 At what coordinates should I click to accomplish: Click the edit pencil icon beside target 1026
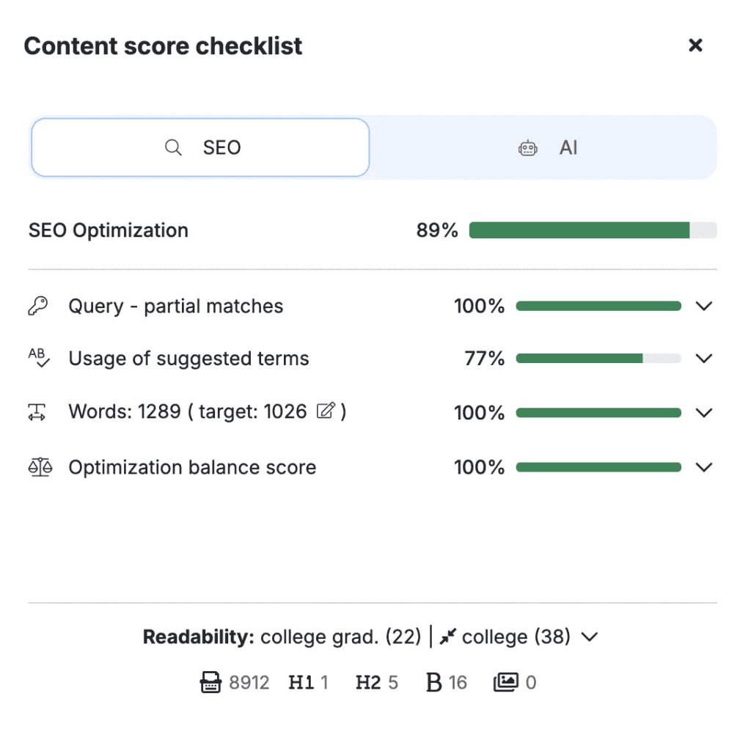point(325,411)
